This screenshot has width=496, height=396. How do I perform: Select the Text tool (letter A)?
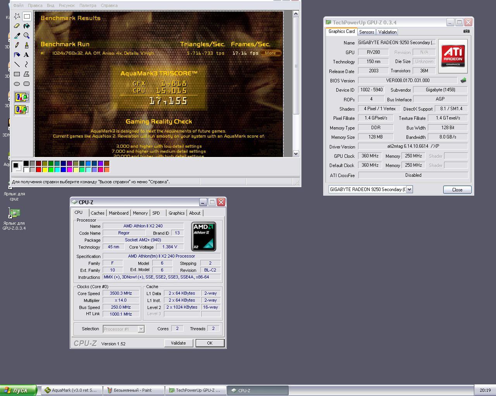pyautogui.click(x=27, y=55)
